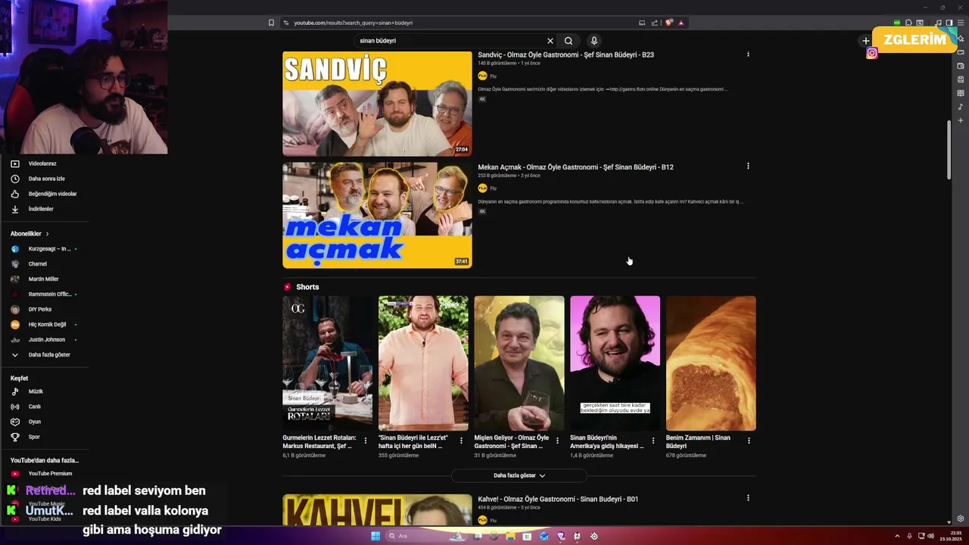Click the taskbar volume icon
Viewport: 969px width, 545px height.
pos(931,536)
